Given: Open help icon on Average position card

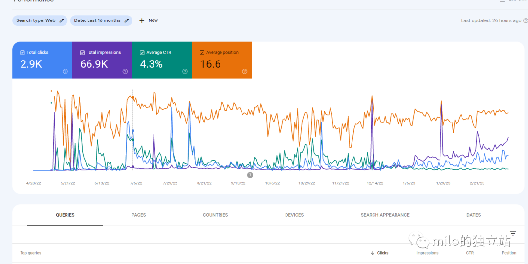Looking at the screenshot, I should pyautogui.click(x=245, y=71).
